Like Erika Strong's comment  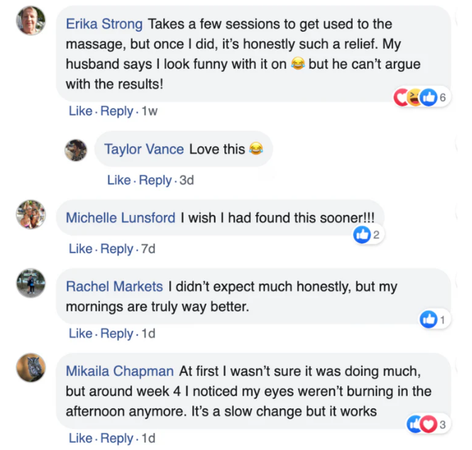tap(80, 111)
